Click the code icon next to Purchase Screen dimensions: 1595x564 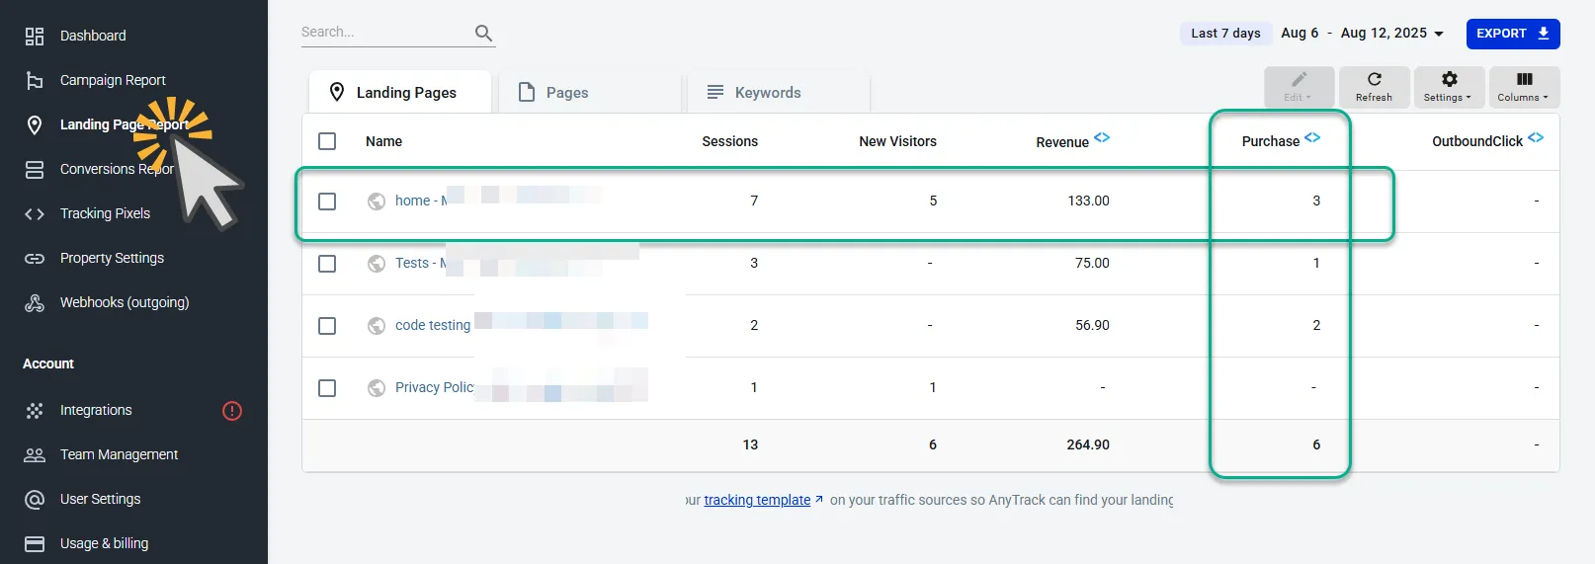pyautogui.click(x=1312, y=137)
